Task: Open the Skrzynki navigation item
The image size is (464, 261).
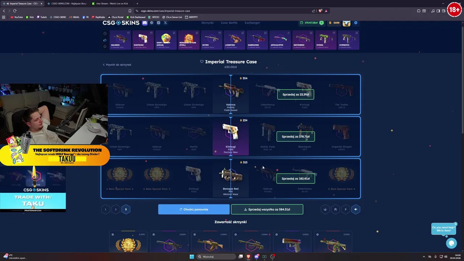Action: coord(207,23)
